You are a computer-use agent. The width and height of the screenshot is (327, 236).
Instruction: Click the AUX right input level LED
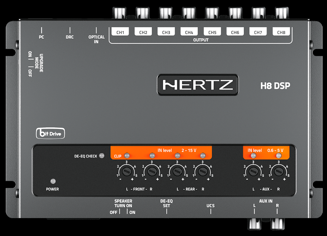pyautogui.click(x=278, y=156)
